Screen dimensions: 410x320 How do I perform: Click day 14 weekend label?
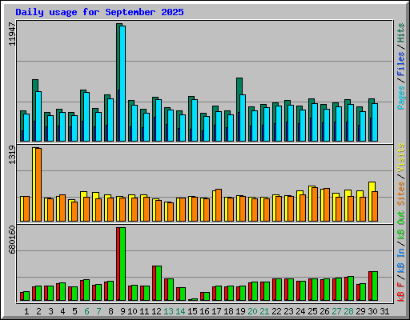coord(180,311)
